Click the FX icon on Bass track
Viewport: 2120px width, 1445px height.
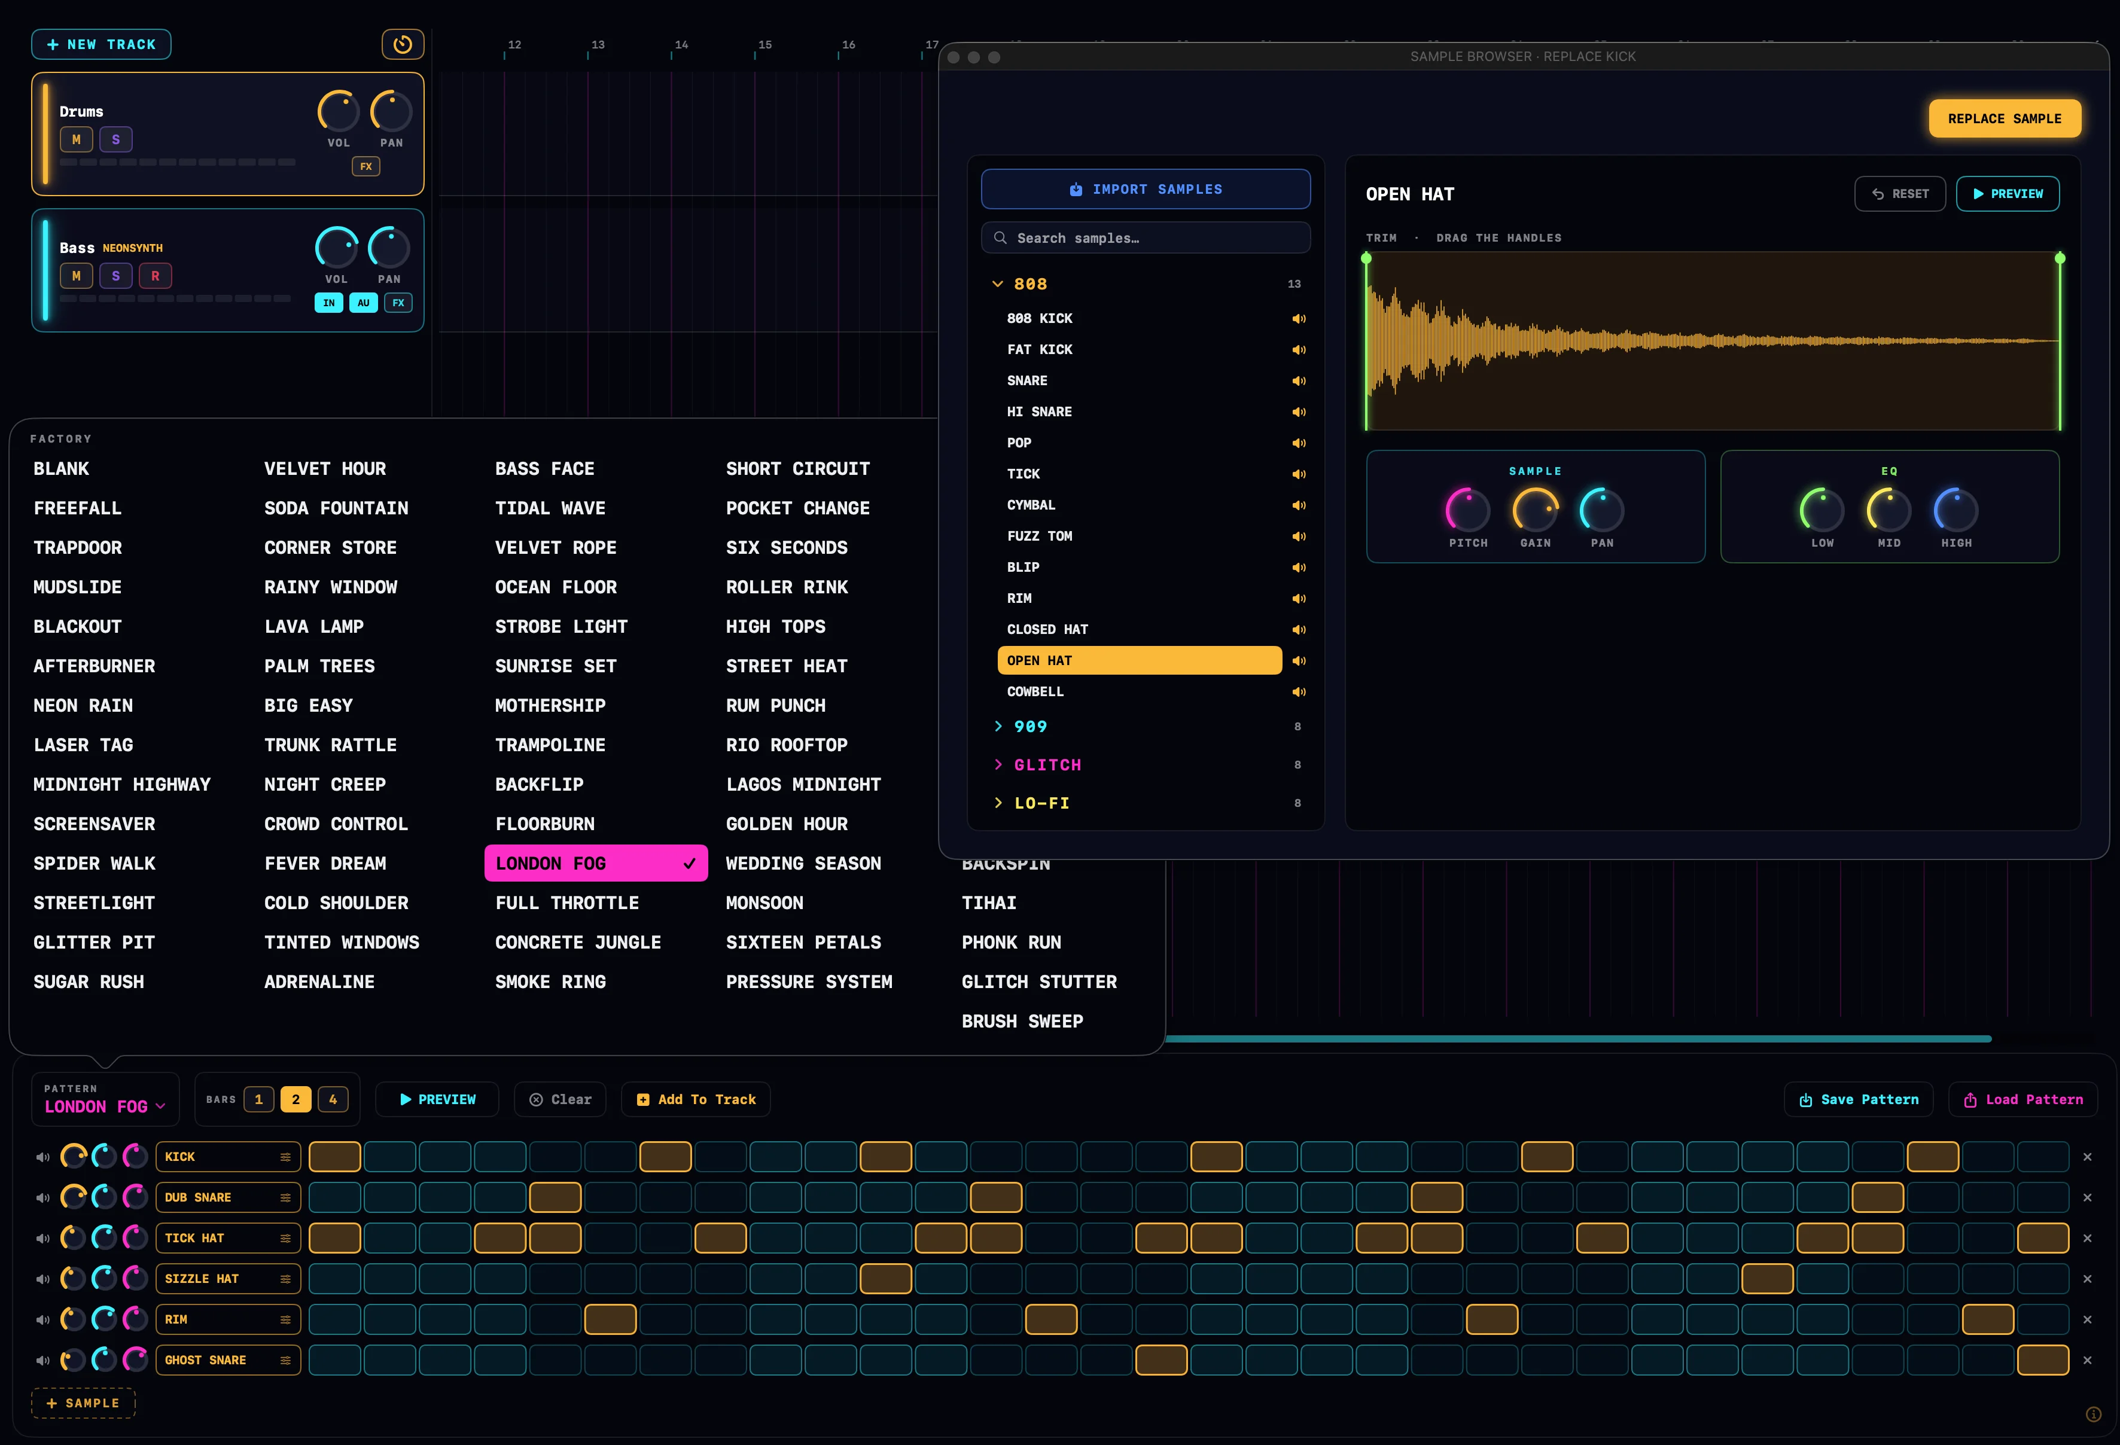(398, 303)
